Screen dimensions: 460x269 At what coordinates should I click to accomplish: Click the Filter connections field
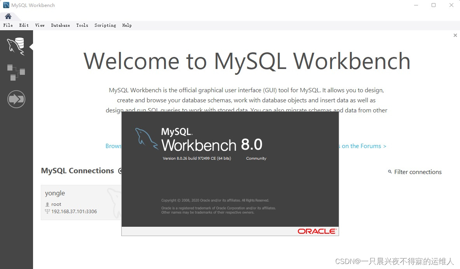418,172
